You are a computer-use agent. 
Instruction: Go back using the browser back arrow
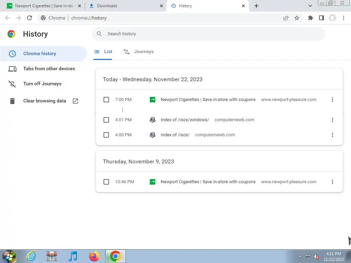coord(8,18)
